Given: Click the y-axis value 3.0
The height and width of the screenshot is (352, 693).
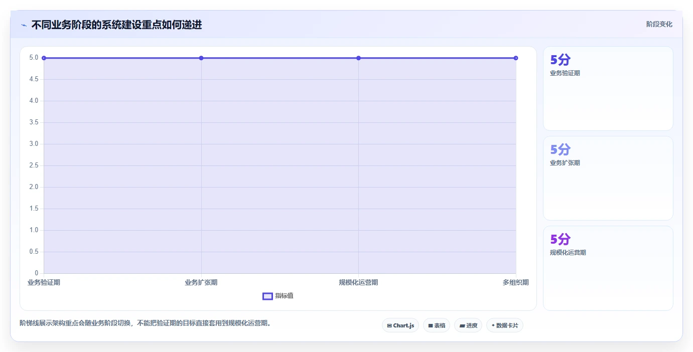Looking at the screenshot, I should click(34, 144).
